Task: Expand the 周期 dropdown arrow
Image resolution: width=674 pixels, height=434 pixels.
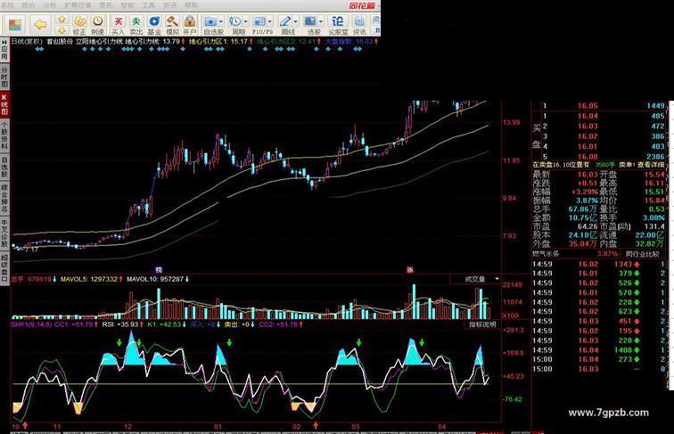Action: (x=245, y=21)
